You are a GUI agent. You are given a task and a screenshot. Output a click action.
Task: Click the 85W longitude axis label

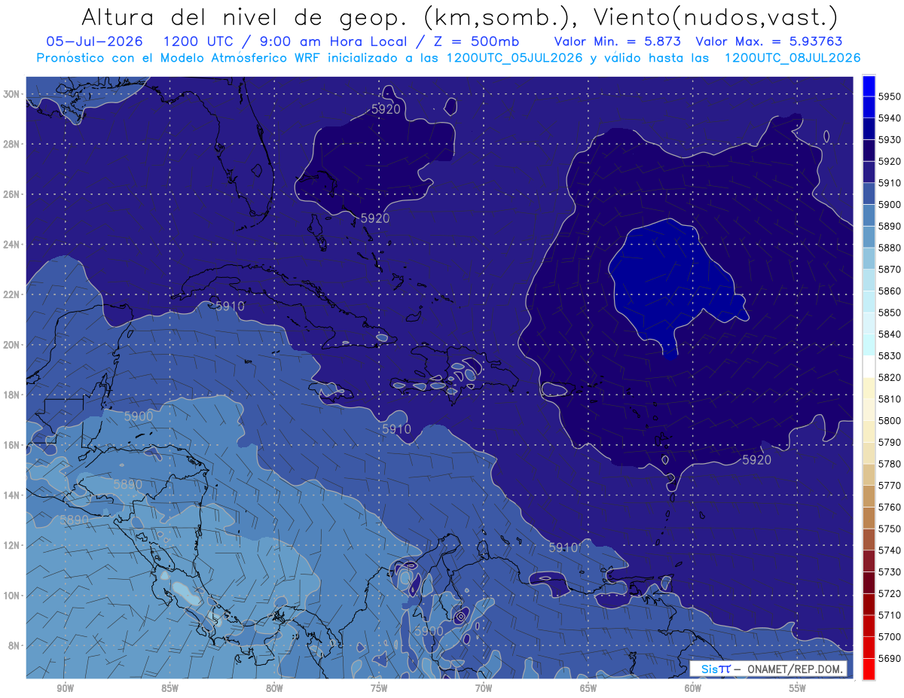[x=169, y=688]
